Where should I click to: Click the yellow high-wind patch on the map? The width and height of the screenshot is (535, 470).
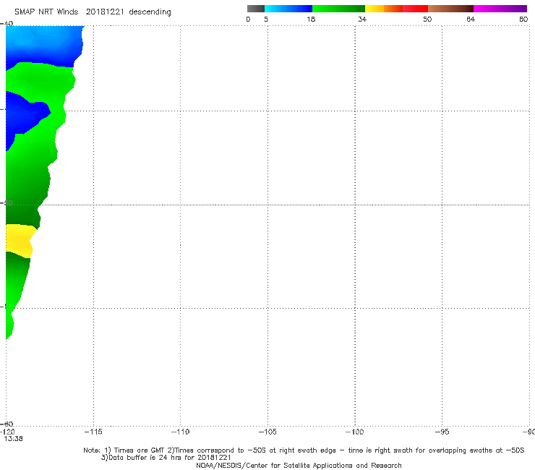point(20,241)
